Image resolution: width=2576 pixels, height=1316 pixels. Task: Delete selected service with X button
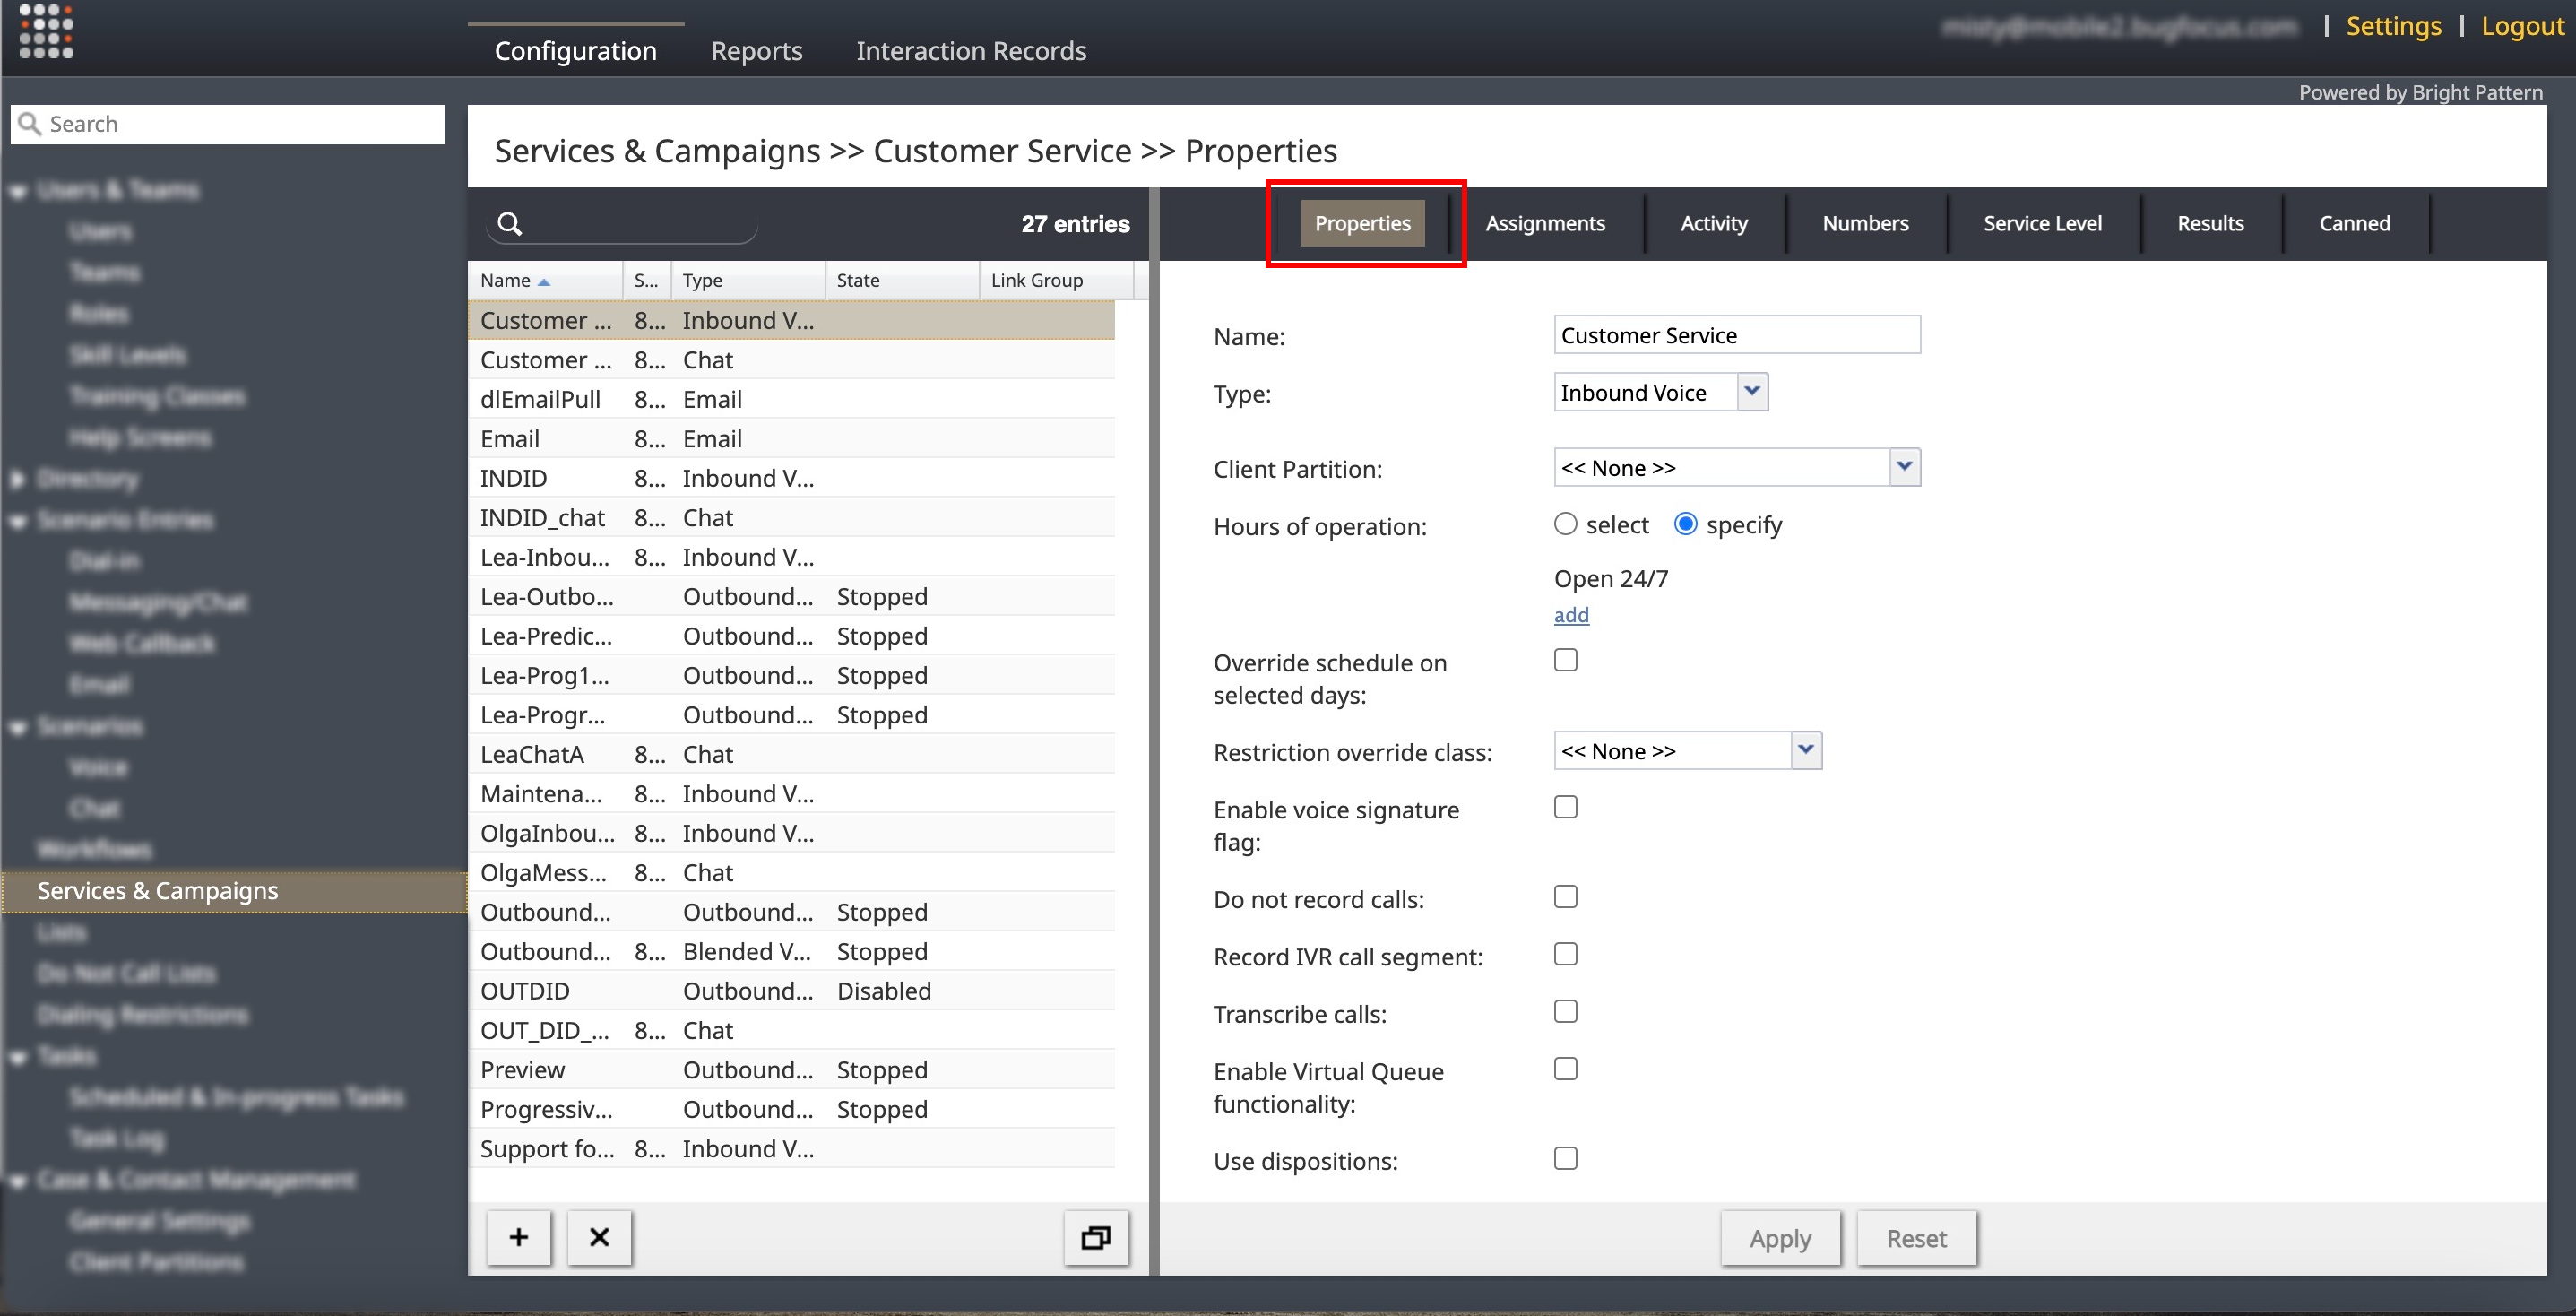(x=599, y=1237)
